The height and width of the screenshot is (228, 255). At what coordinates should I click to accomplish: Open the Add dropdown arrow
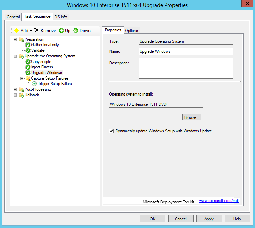tap(31, 31)
